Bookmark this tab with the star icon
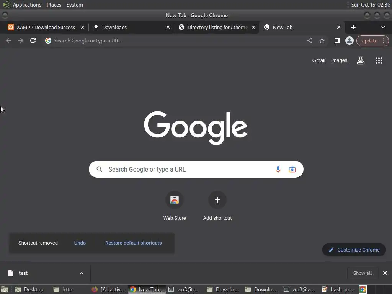Image resolution: width=392 pixels, height=294 pixels. click(322, 41)
